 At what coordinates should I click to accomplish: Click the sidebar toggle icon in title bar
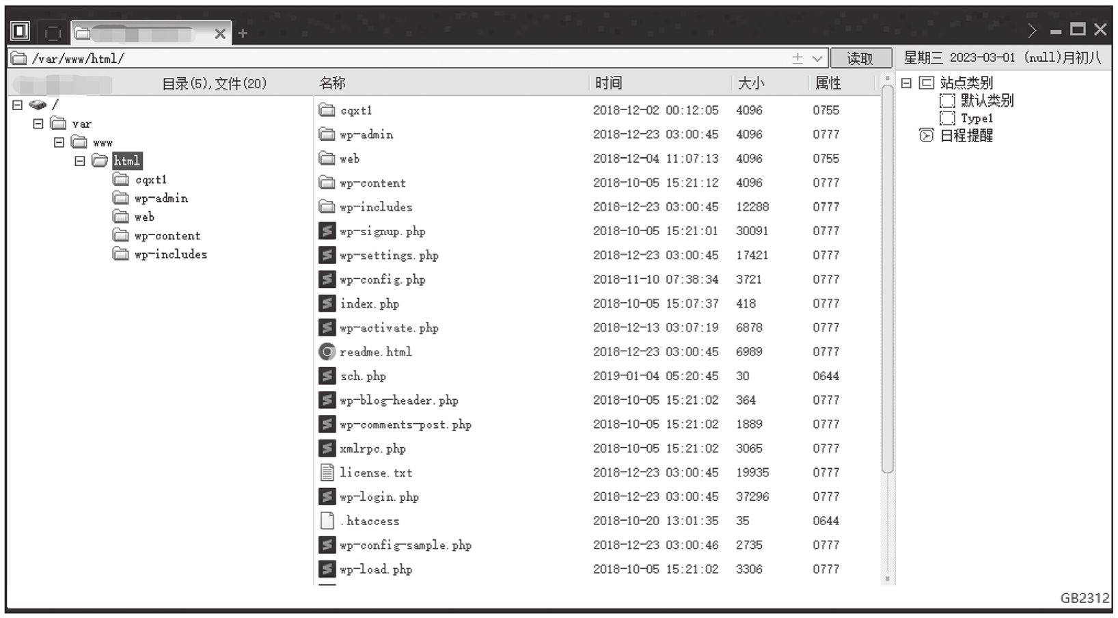point(21,31)
